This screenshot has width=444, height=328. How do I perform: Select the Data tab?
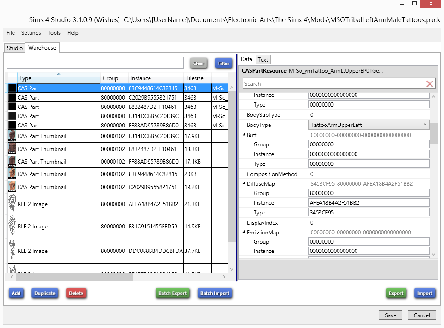click(x=246, y=59)
